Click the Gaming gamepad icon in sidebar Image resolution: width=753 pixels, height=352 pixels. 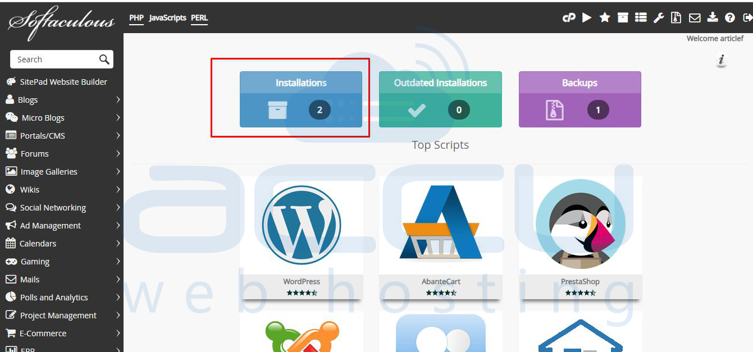pos(11,262)
